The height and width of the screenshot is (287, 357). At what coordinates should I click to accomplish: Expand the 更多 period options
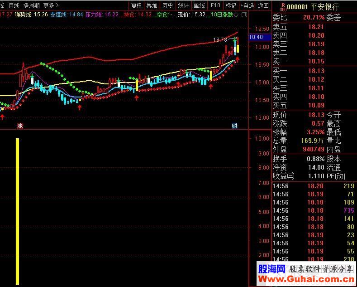coord(51,5)
